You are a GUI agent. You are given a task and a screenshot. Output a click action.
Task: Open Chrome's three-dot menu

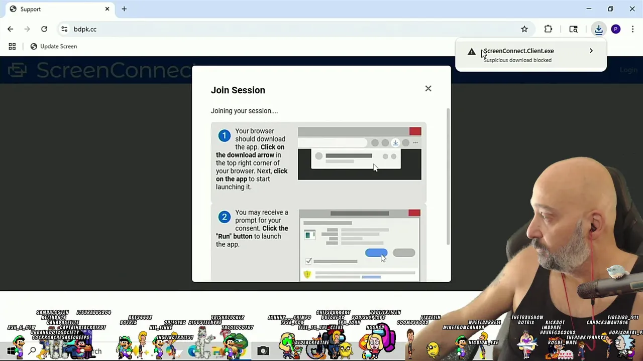632,29
